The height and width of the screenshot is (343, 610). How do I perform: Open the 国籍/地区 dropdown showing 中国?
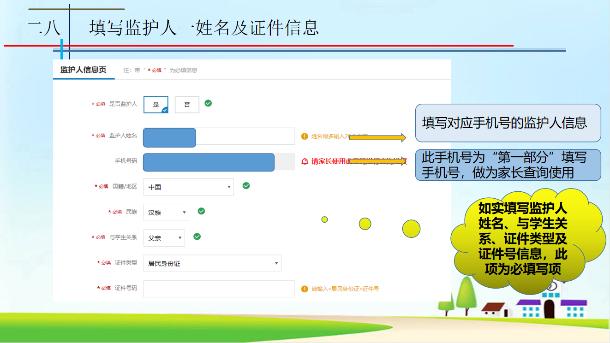point(189,187)
